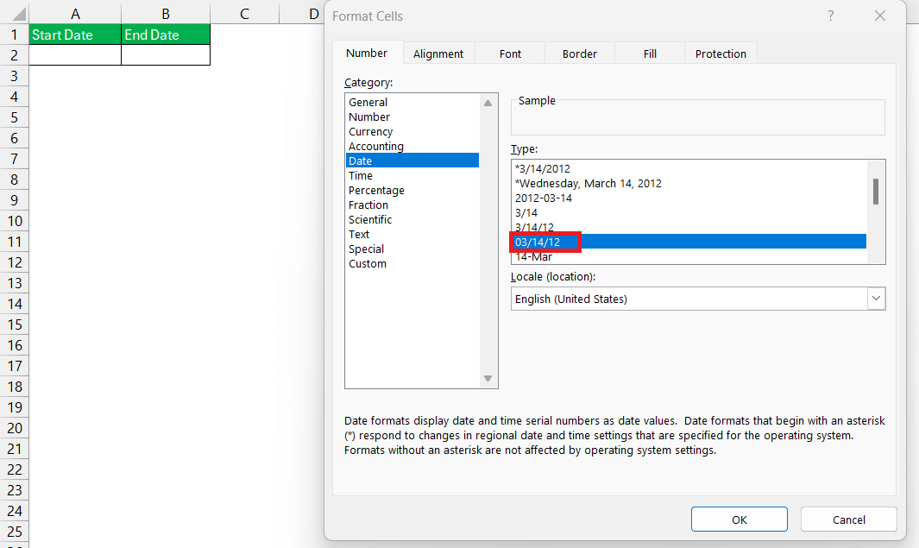Open the Border tab
919x548 pixels.
(580, 54)
